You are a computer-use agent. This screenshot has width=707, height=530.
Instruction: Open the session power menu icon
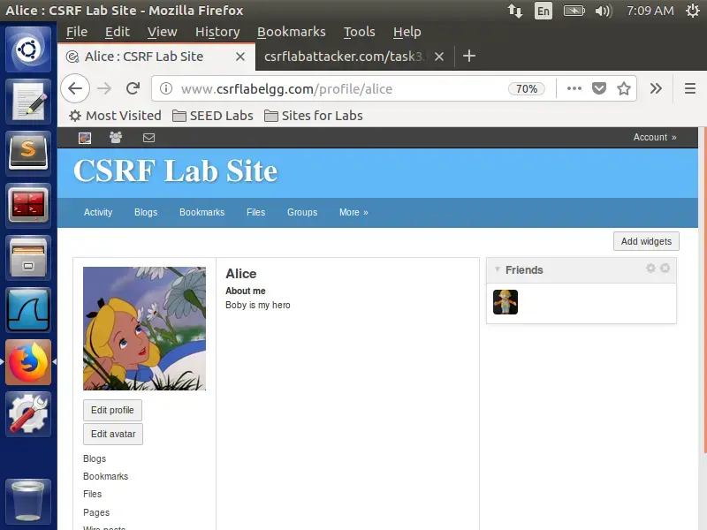coord(693,11)
